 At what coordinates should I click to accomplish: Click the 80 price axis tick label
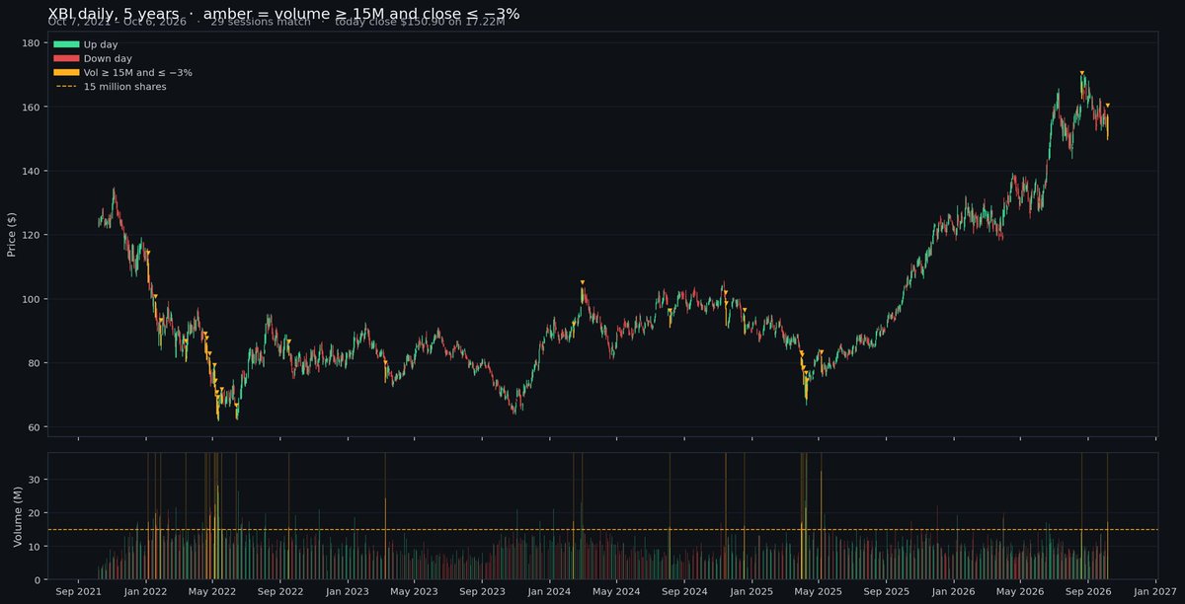coord(34,363)
